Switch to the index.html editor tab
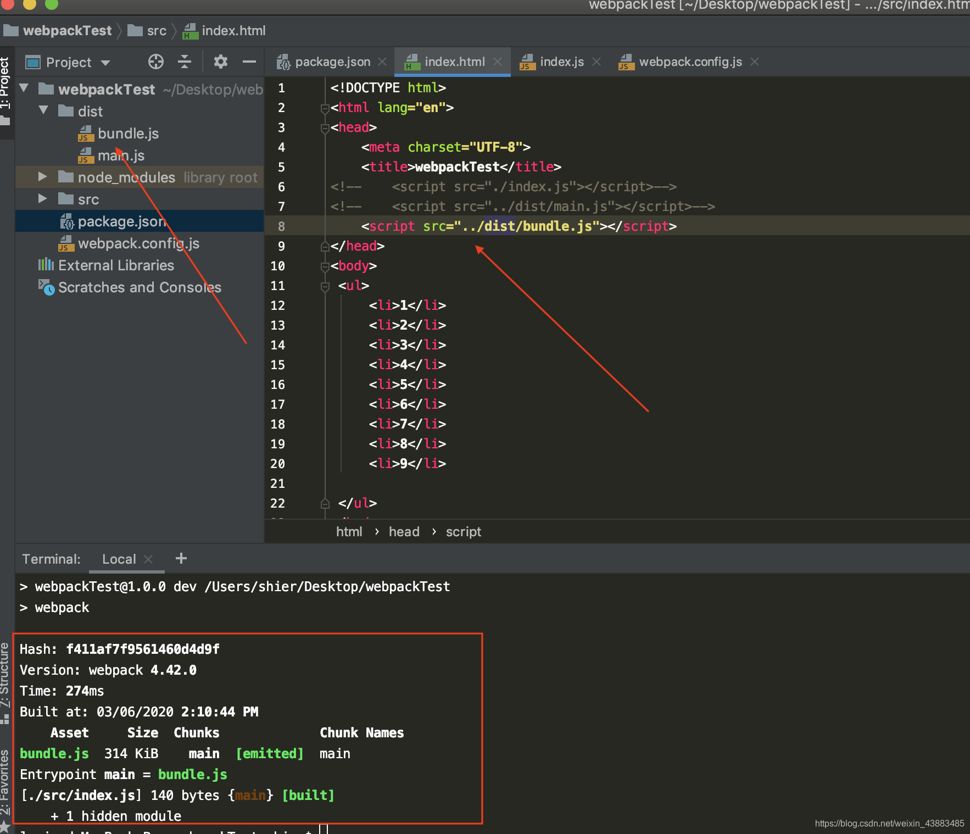 (454, 62)
